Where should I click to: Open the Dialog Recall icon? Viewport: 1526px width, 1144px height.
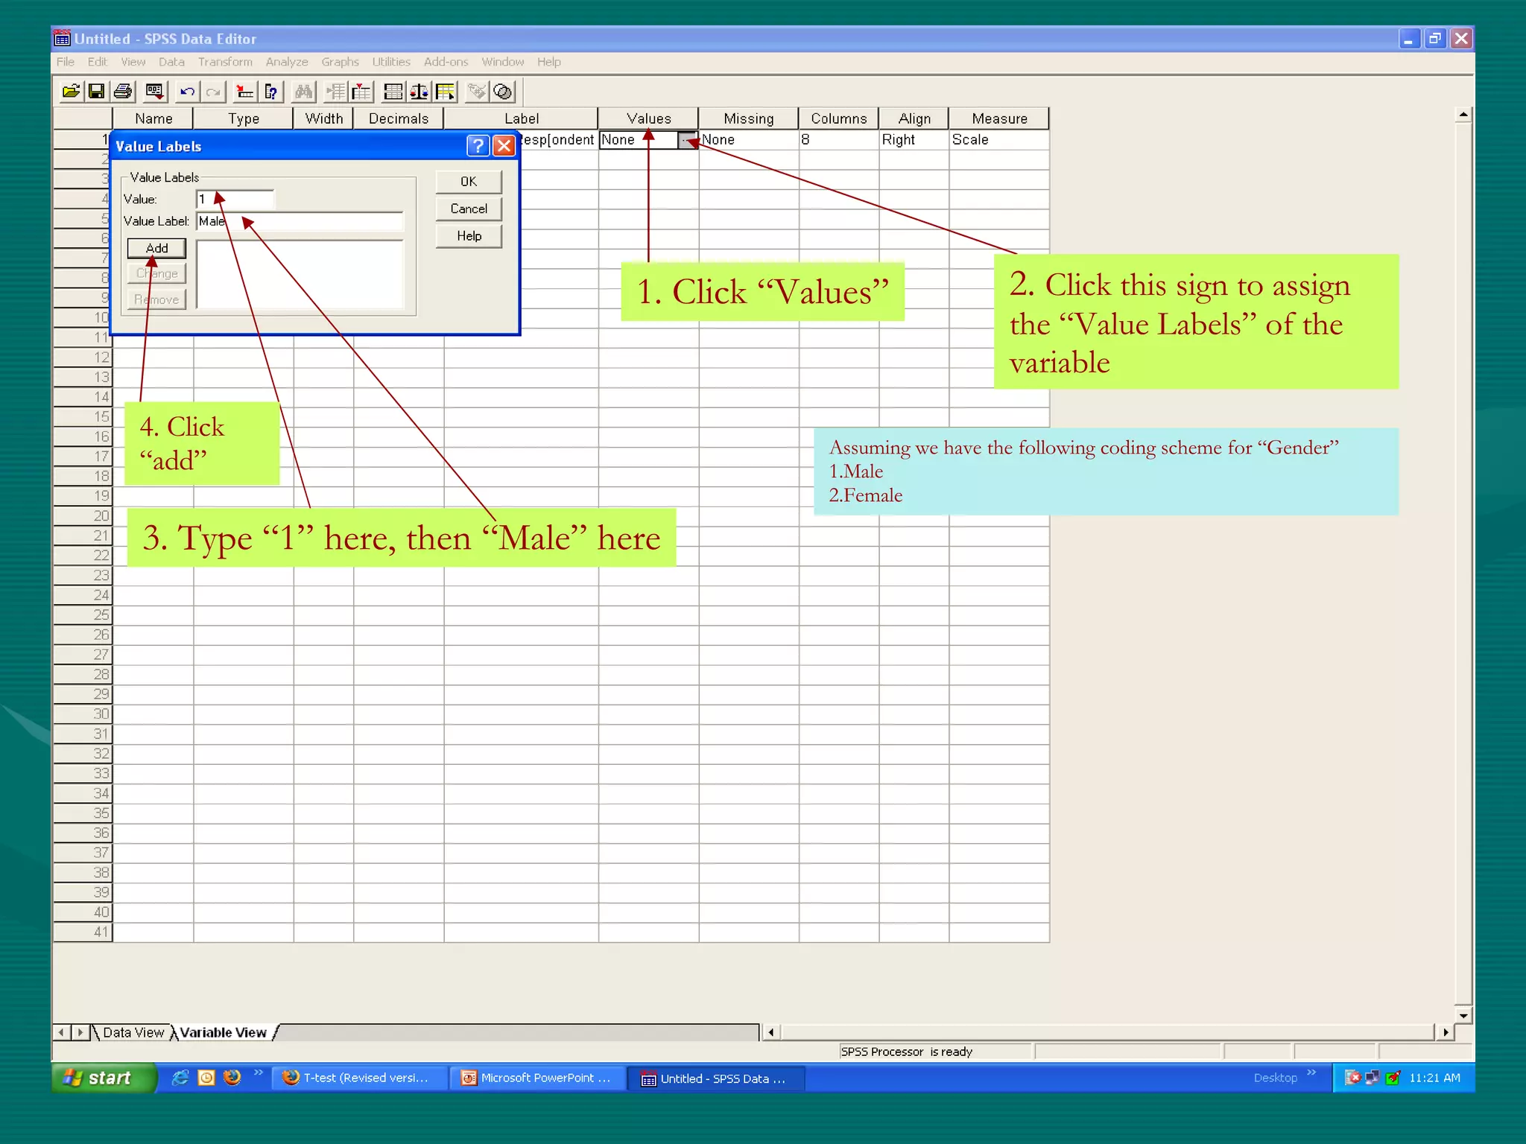pos(154,92)
